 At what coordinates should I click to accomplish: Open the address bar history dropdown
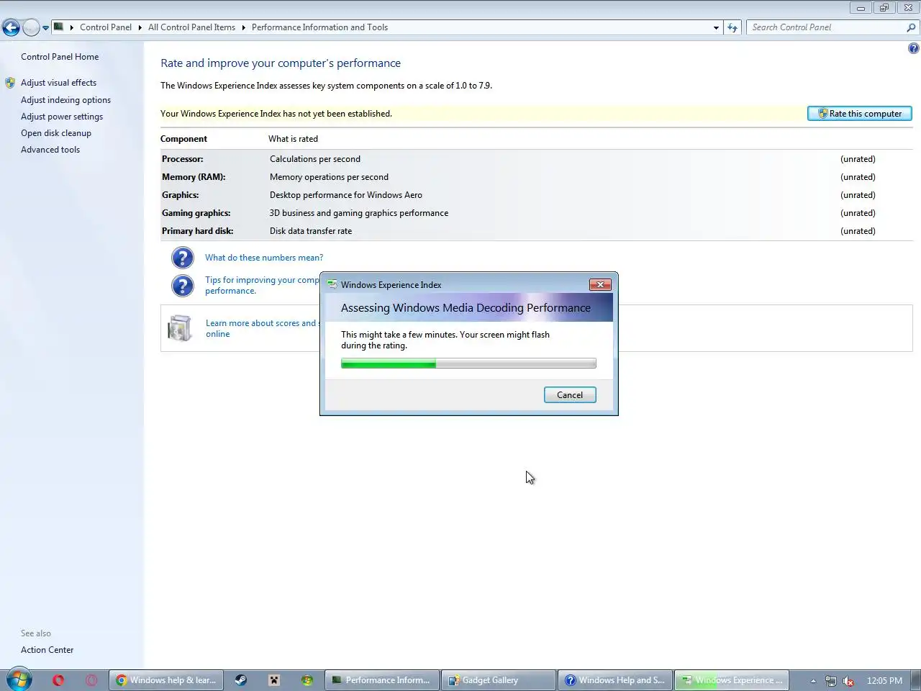[716, 27]
